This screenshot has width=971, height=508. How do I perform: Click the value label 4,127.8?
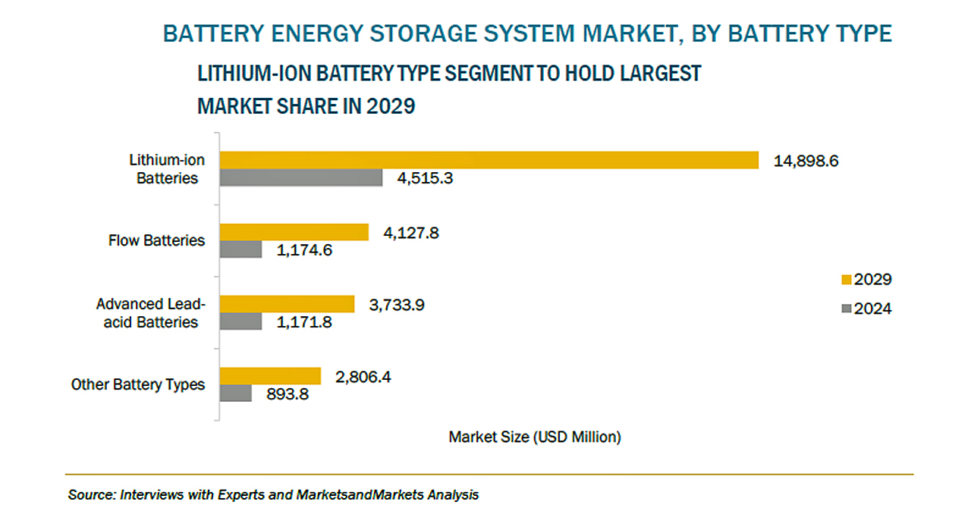[410, 233]
